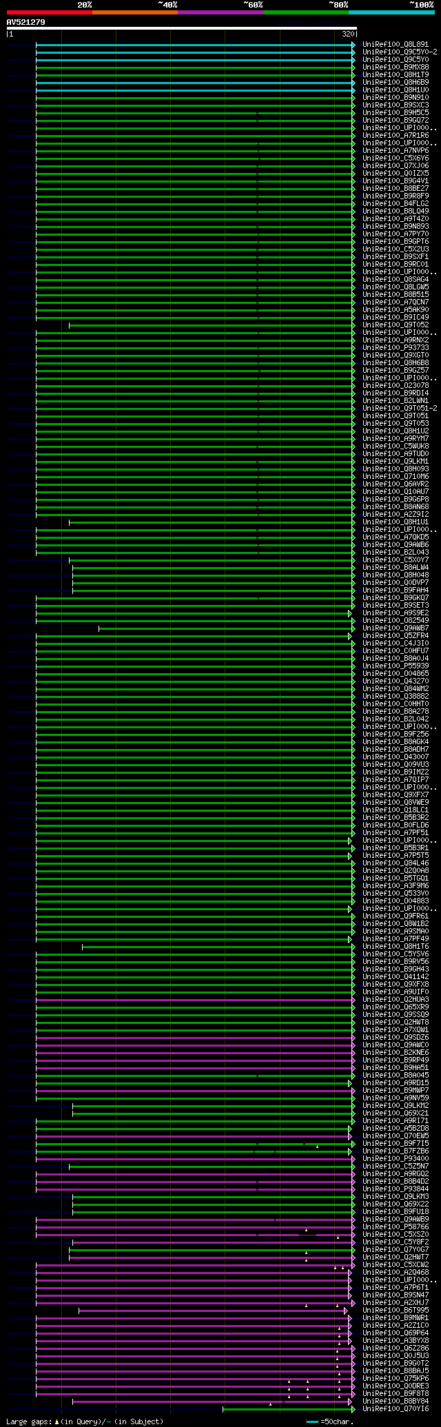This screenshot has height=1427, width=441.
Task: Open UniRef100_Q0DVP7 hit
Action: pyautogui.click(x=396, y=583)
